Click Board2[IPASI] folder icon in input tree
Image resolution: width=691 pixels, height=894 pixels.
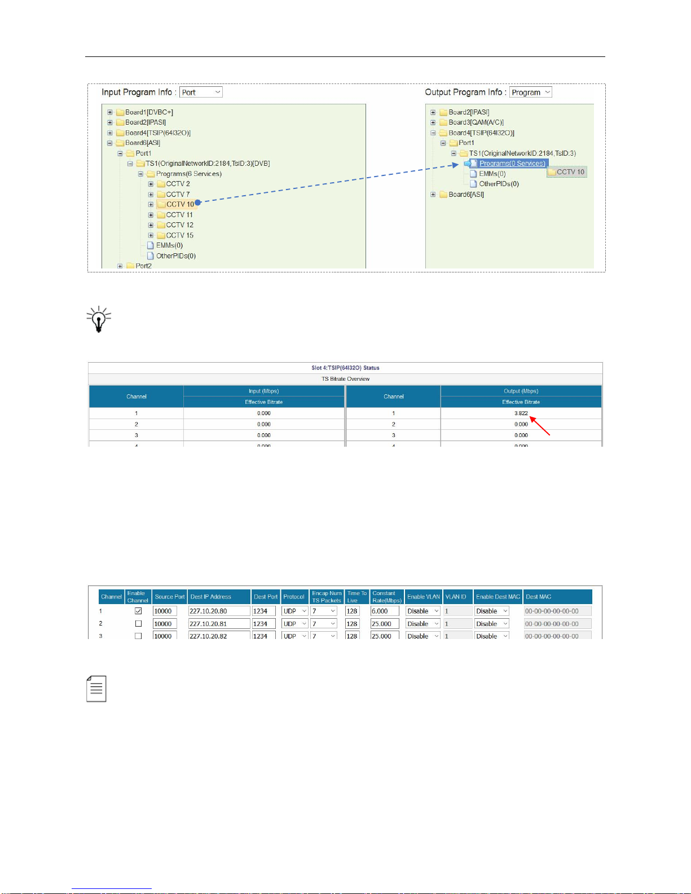[x=120, y=122]
